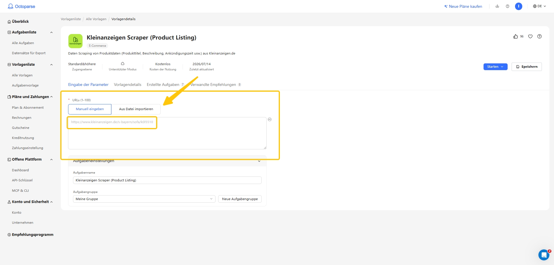This screenshot has height=265, width=554.
Task: Open the download icon in top bar
Action: coord(497,6)
